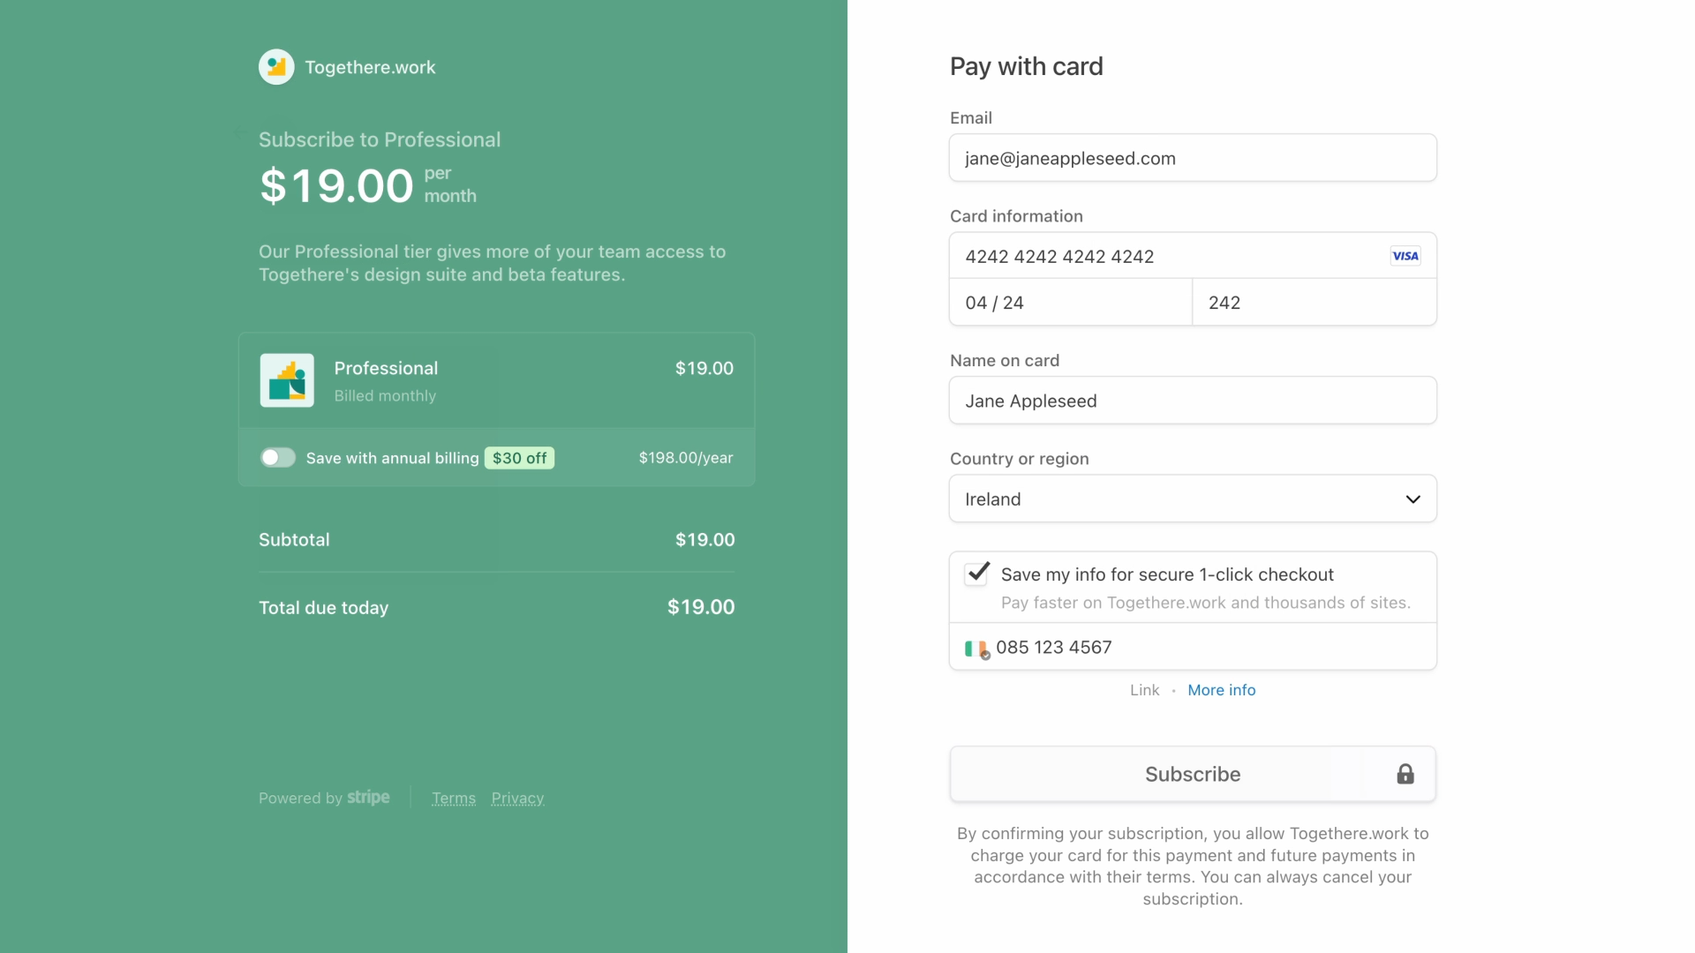This screenshot has height=953, width=1695.
Task: Click the Stripe logo in footer
Action: (368, 798)
